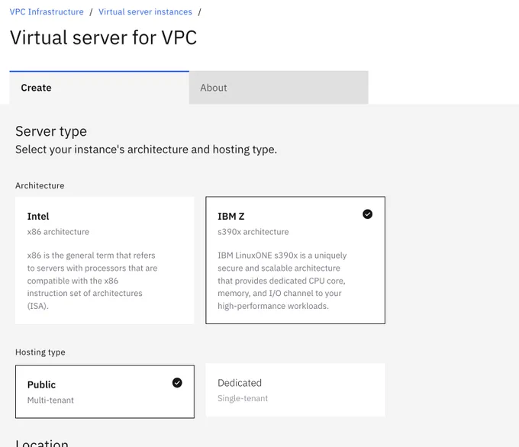Click the 'Architecture' label
This screenshot has height=447, width=519.
click(40, 185)
